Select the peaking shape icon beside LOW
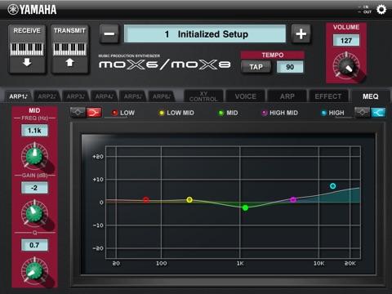The height and width of the screenshot is (294, 392). point(78,112)
